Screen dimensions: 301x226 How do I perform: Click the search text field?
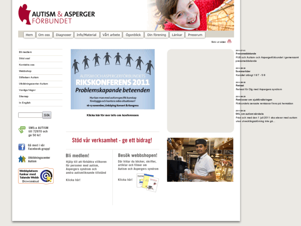(x=30, y=115)
